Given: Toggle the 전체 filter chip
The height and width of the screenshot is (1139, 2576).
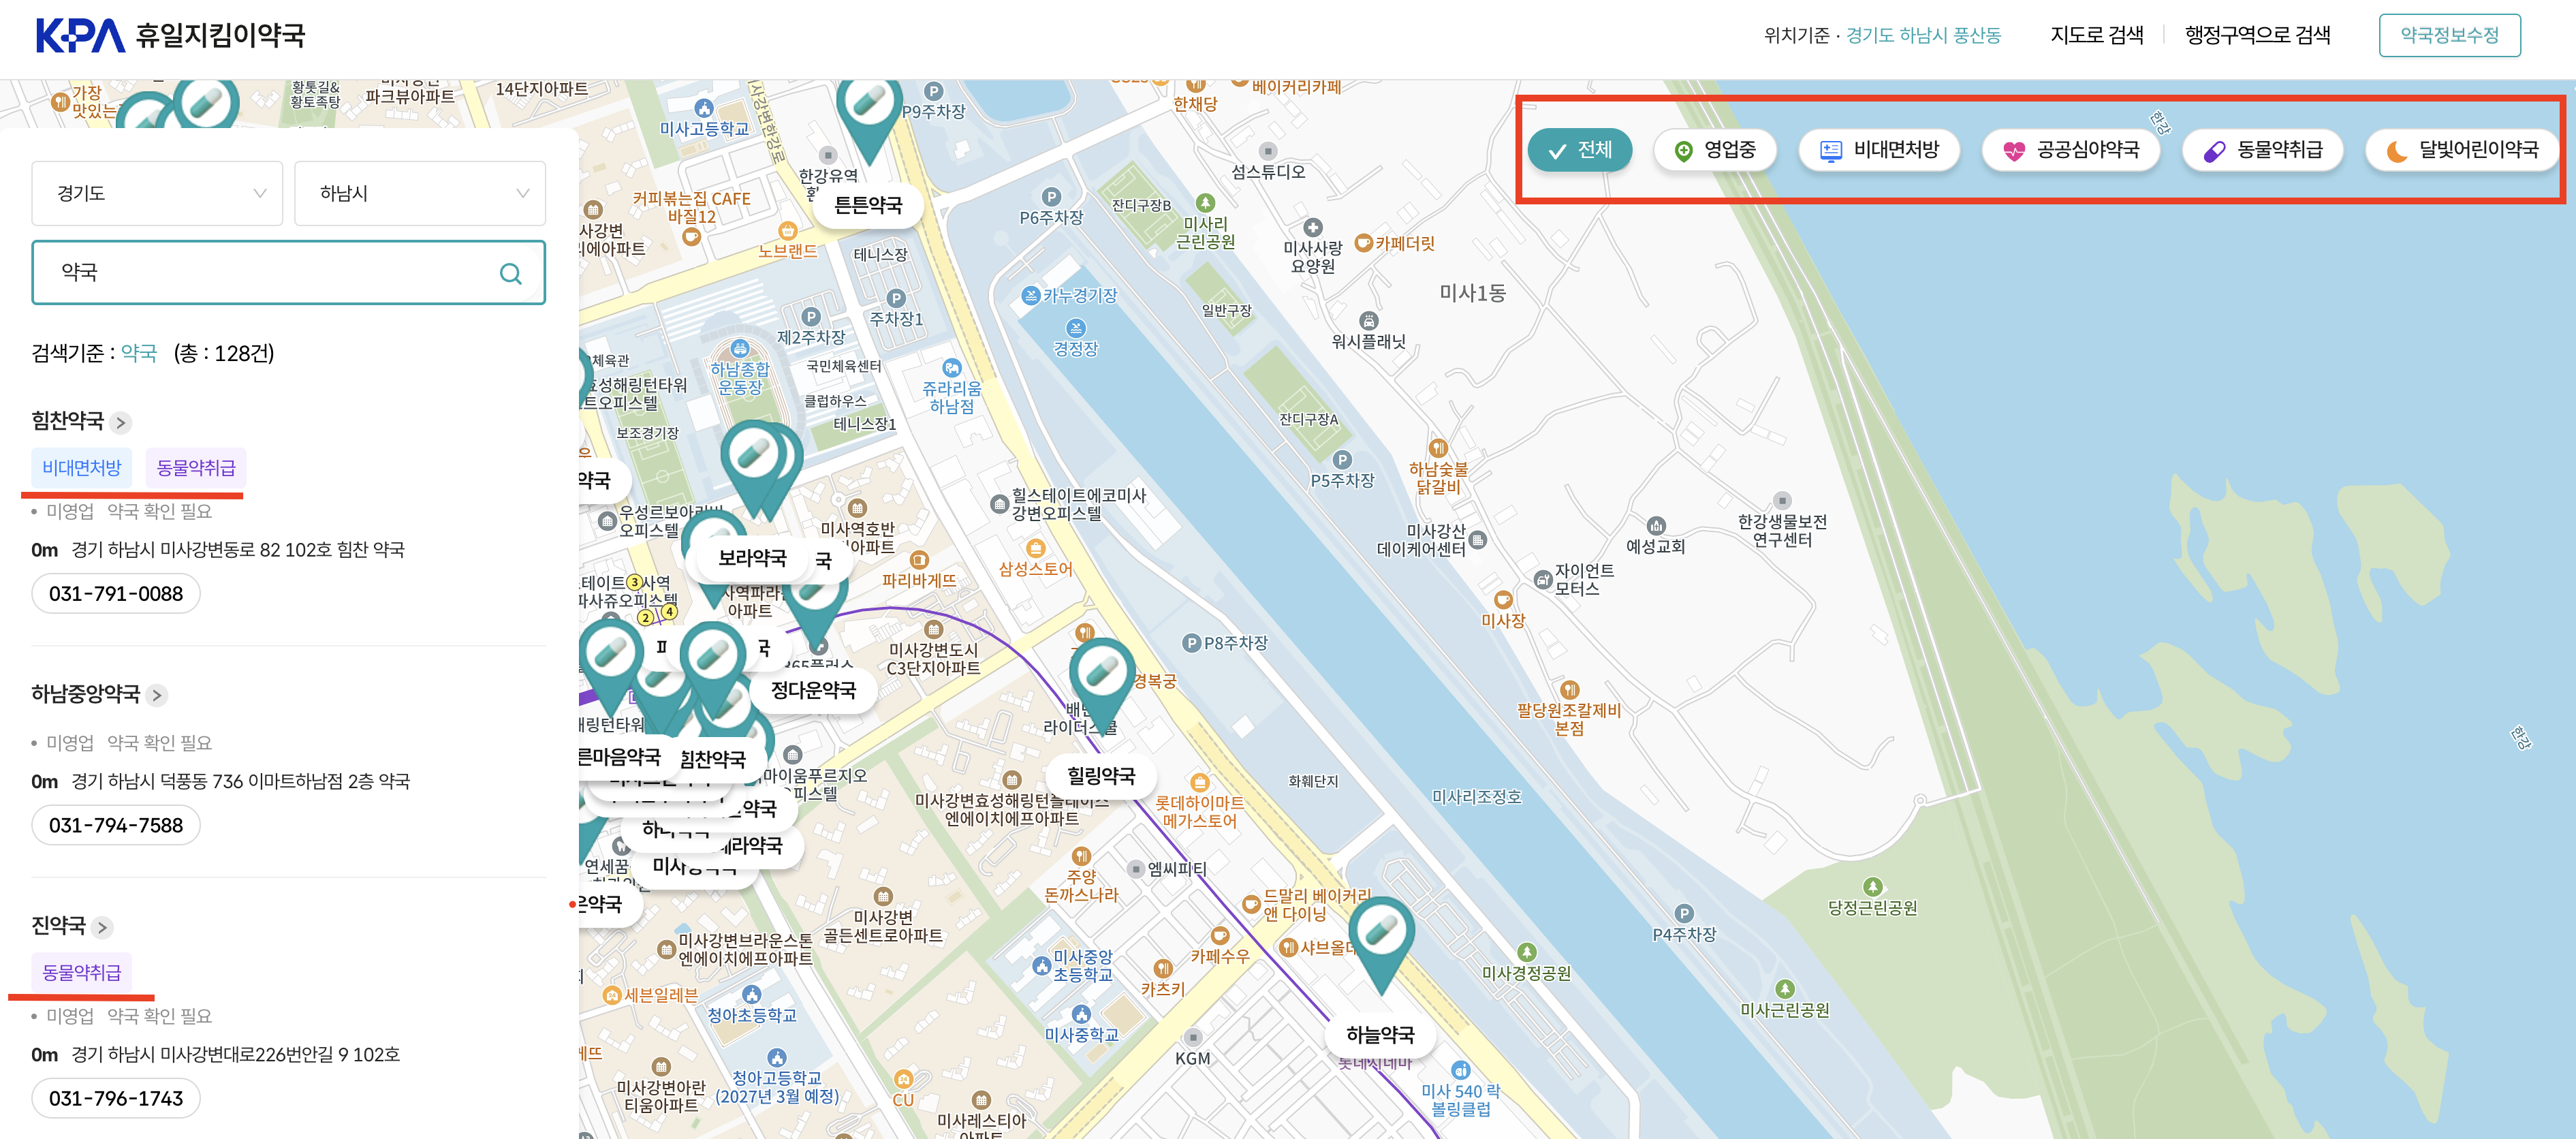Looking at the screenshot, I should coord(1580,150).
